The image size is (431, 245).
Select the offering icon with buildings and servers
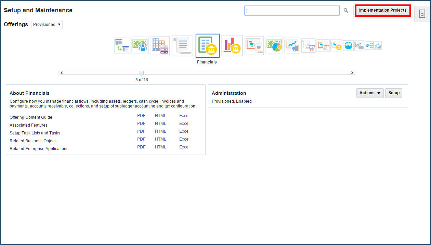pos(160,46)
